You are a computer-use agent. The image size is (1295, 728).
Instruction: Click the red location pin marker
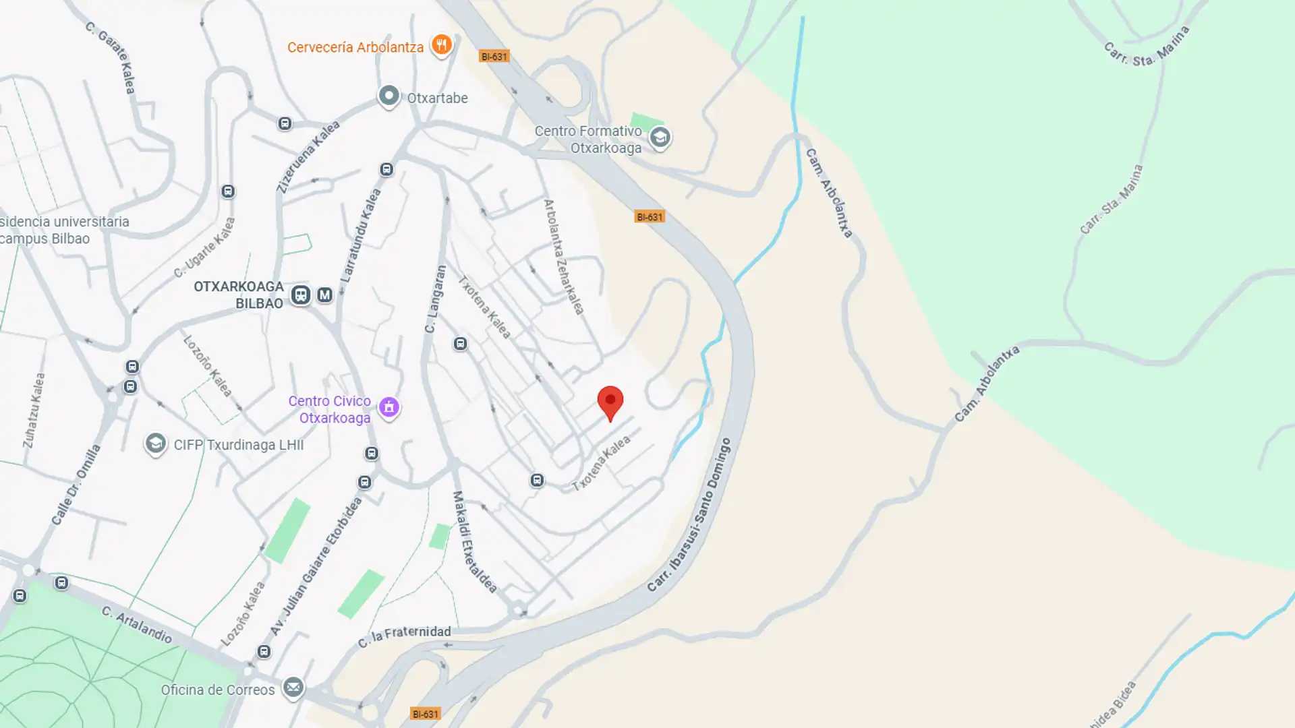pos(610,403)
